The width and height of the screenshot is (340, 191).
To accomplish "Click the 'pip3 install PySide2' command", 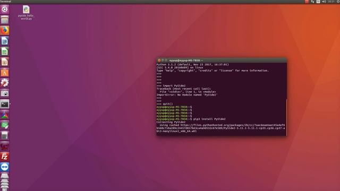I will tap(209, 119).
